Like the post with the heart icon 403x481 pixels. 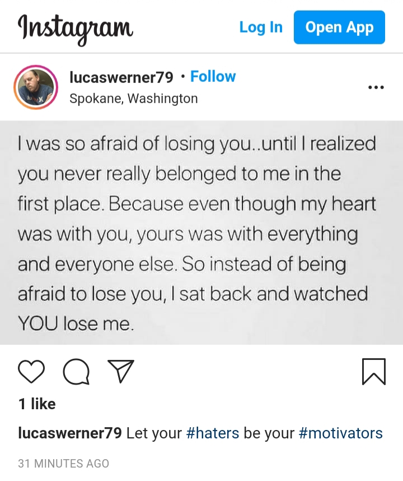[31, 371]
